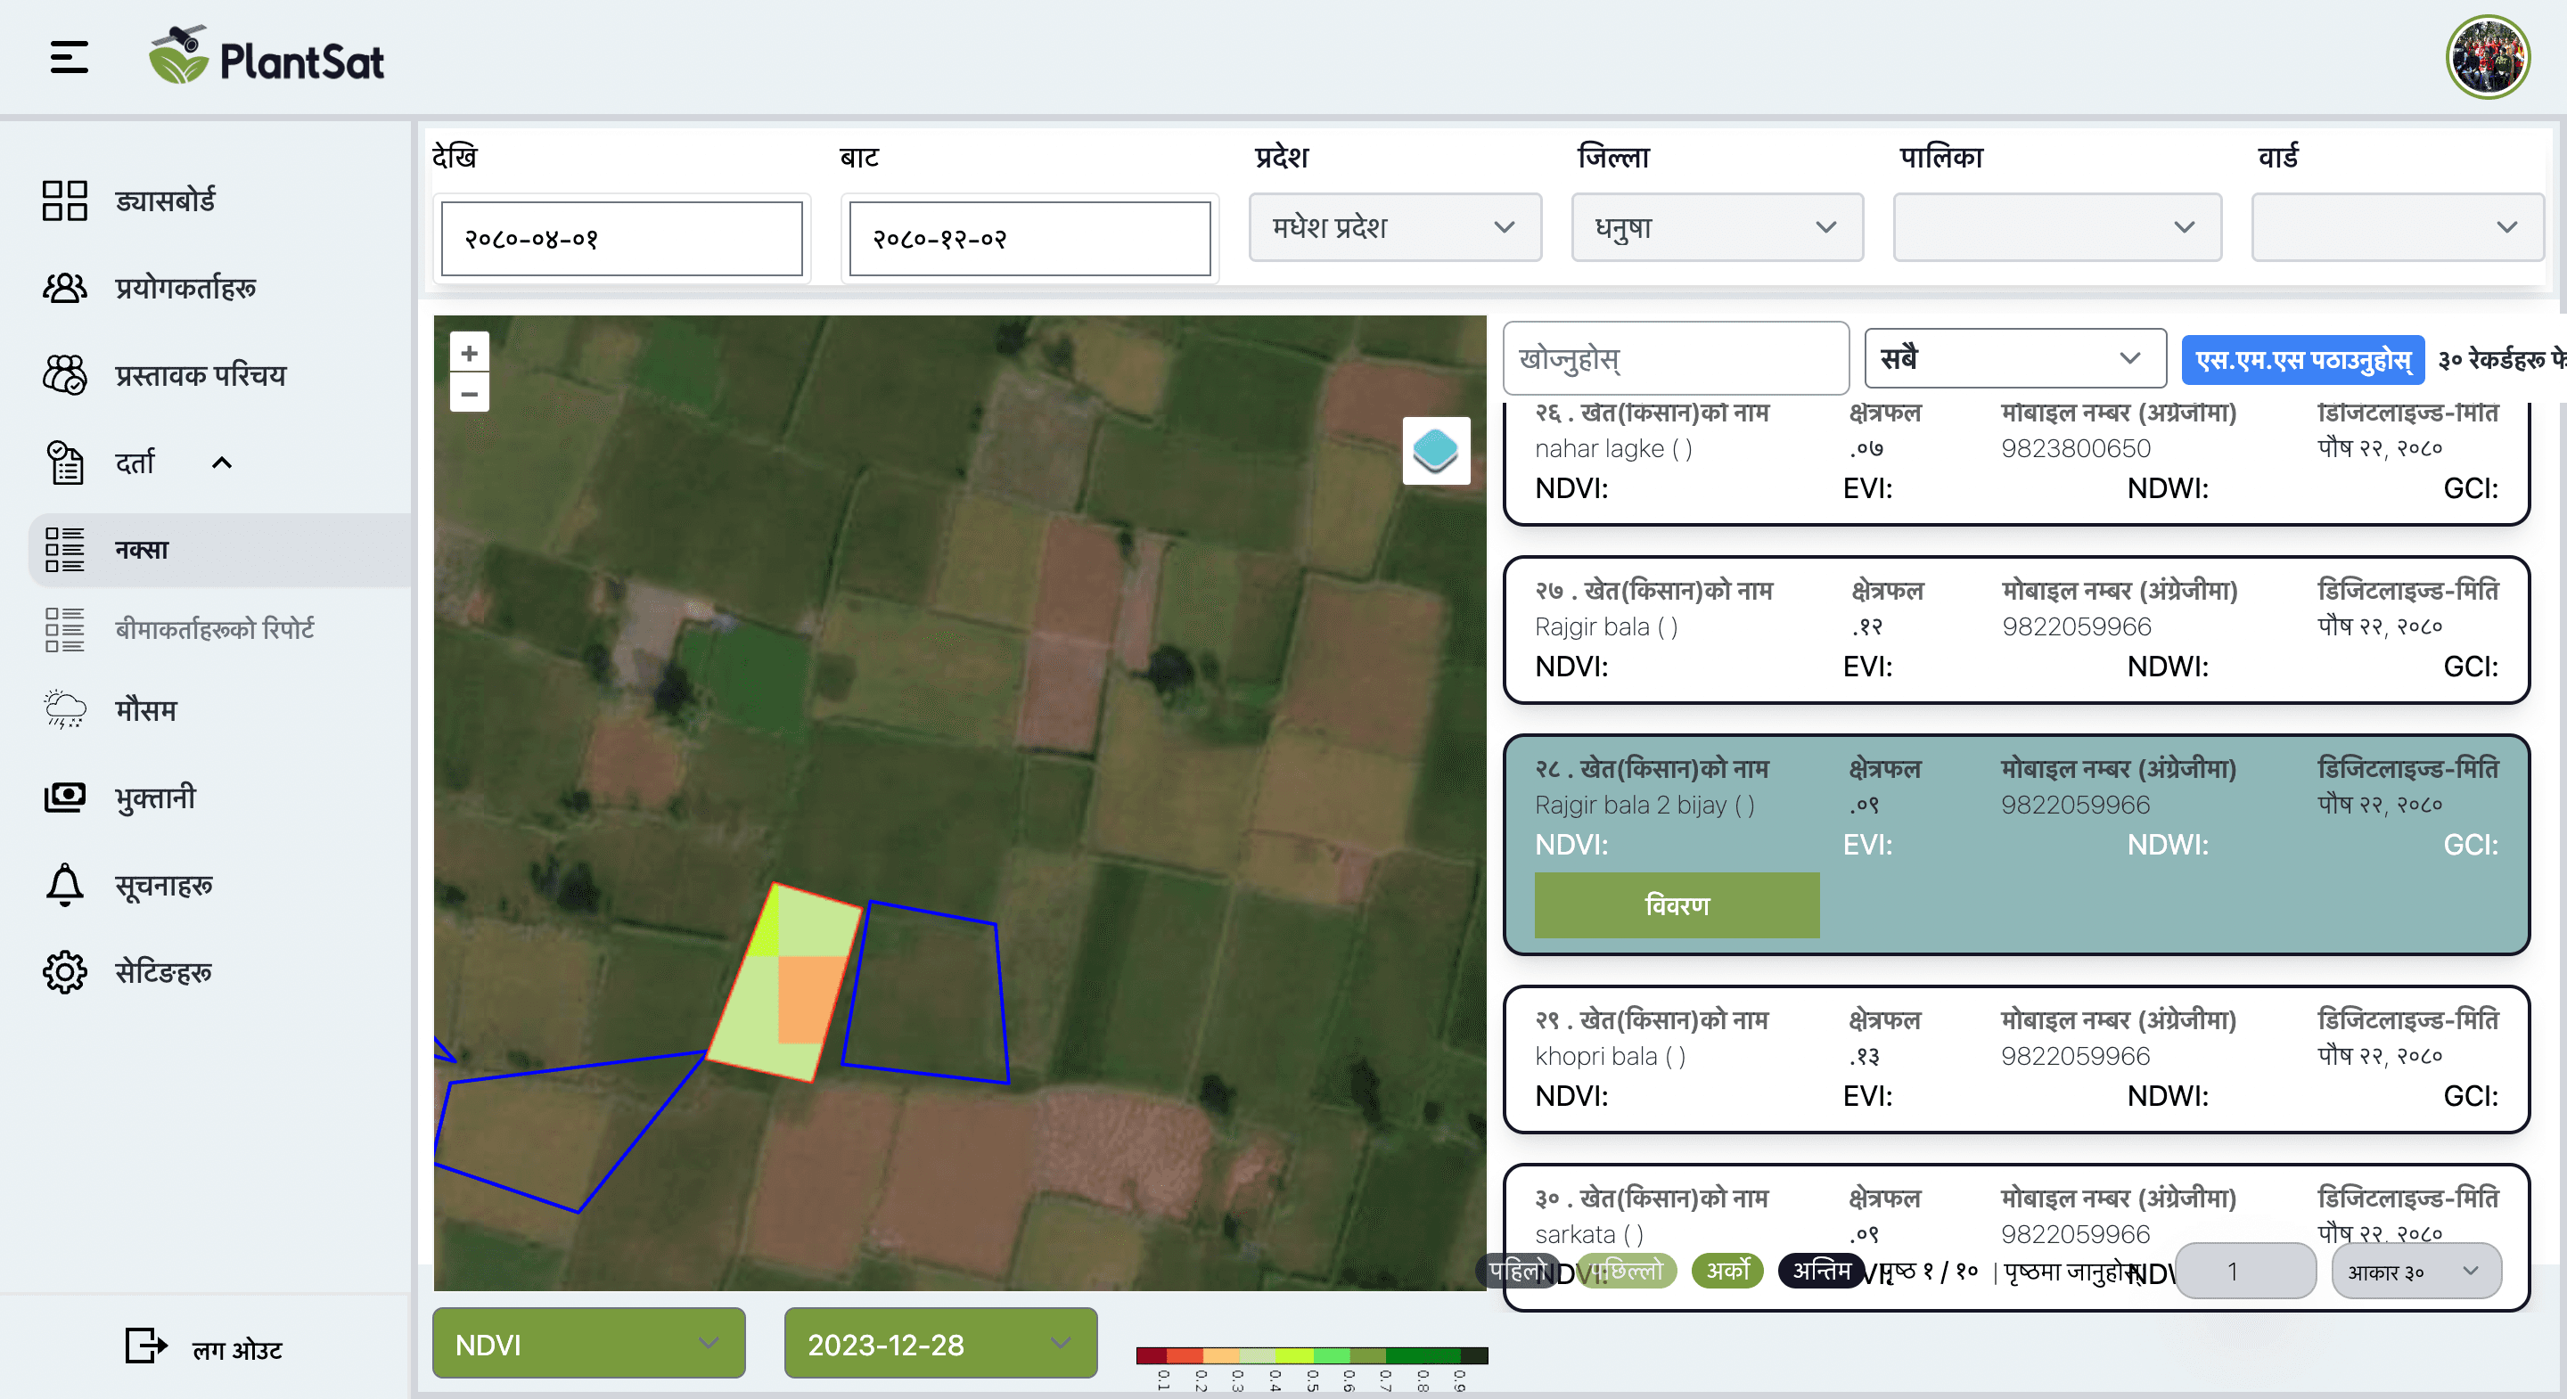Click the hamburger menu icon

(x=69, y=57)
